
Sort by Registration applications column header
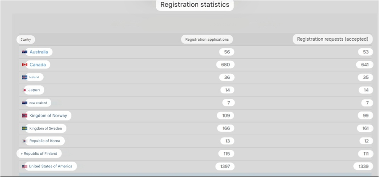(x=207, y=39)
